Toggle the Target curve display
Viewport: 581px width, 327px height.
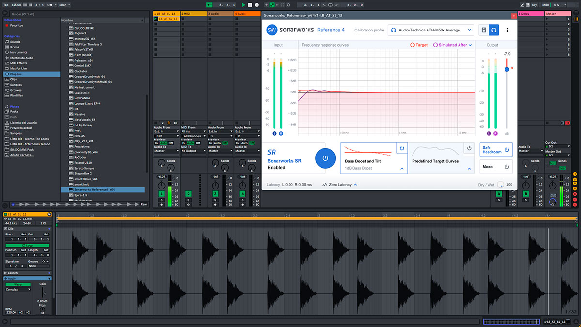pos(419,45)
